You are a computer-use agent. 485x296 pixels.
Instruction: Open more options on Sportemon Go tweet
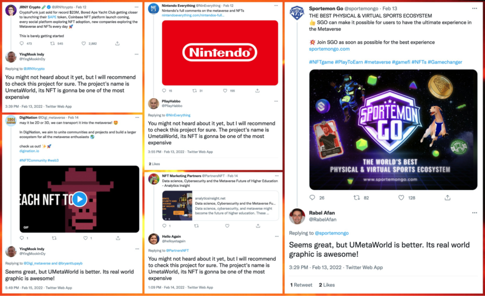click(x=475, y=9)
